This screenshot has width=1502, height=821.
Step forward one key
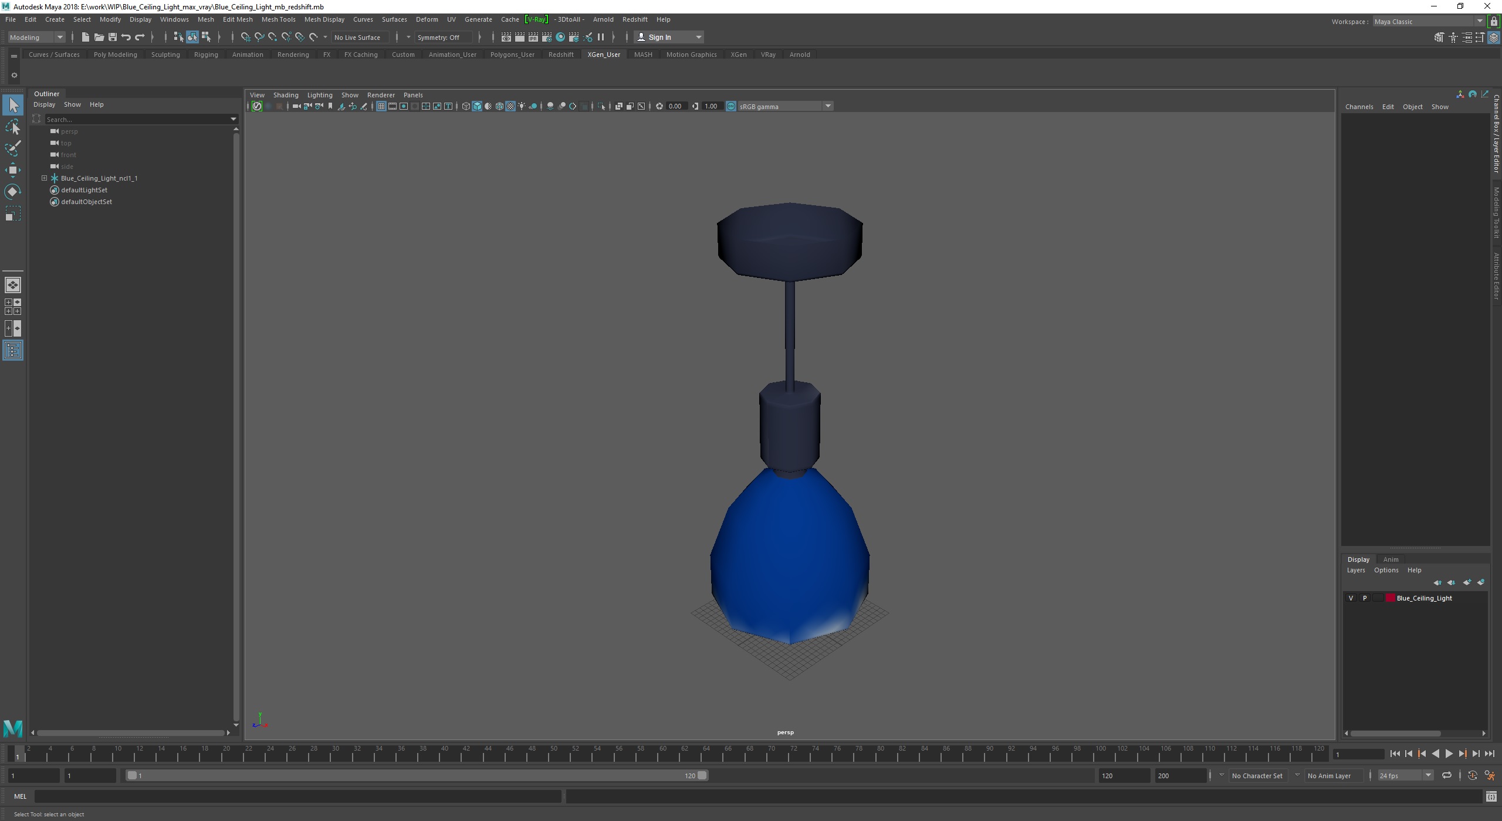pyautogui.click(x=1462, y=754)
